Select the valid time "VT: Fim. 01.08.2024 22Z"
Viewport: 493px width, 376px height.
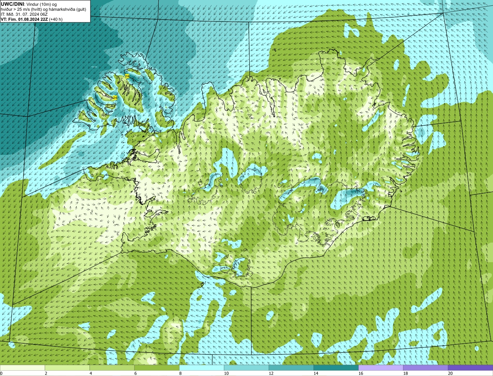tap(24, 19)
